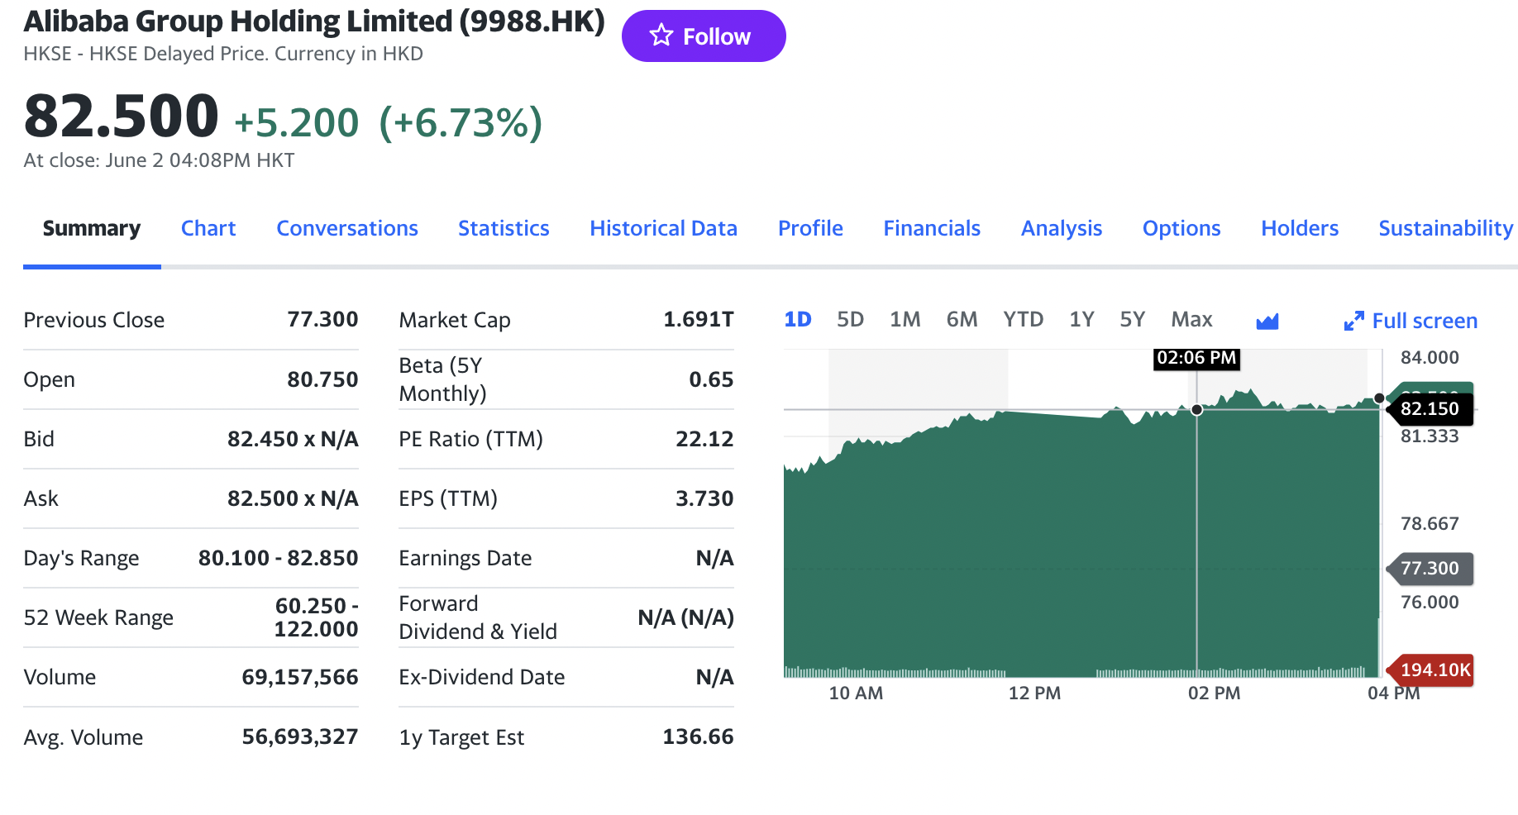
Task: Click the current price 82.500
Action: [122, 116]
